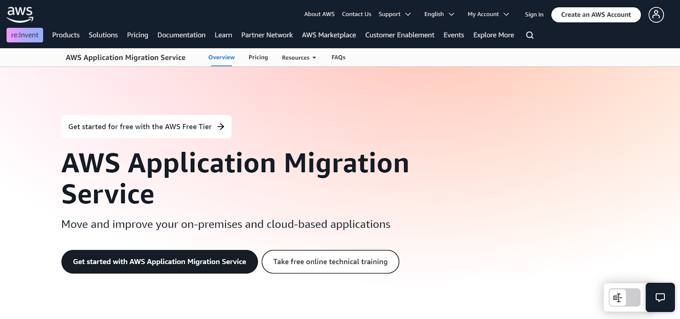680x319 pixels.
Task: Open the chat bubble widget
Action: pyautogui.click(x=660, y=297)
